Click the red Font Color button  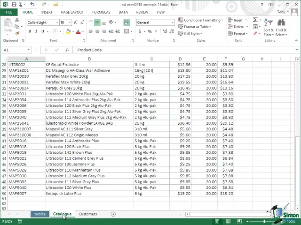[78, 31]
